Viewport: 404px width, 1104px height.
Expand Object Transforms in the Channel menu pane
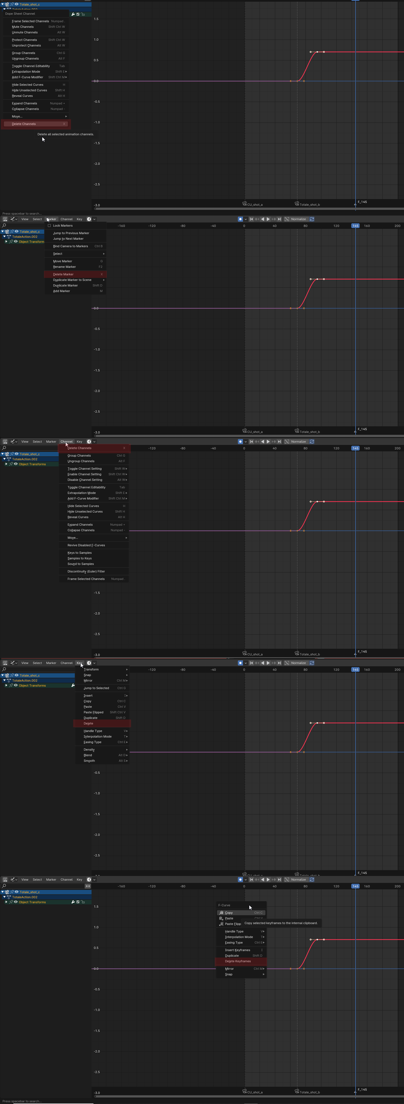(x=6, y=464)
